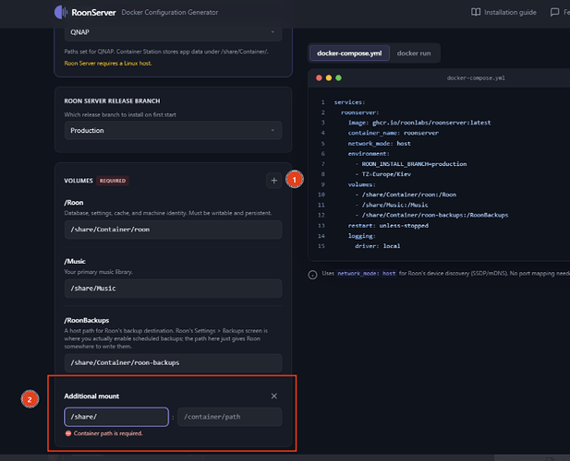Click the feedback speech bubble icon
570x461 pixels.
[554, 12]
